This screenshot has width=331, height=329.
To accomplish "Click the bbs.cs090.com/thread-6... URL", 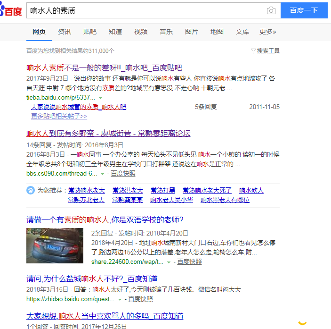I will pyautogui.click(x=62, y=174).
